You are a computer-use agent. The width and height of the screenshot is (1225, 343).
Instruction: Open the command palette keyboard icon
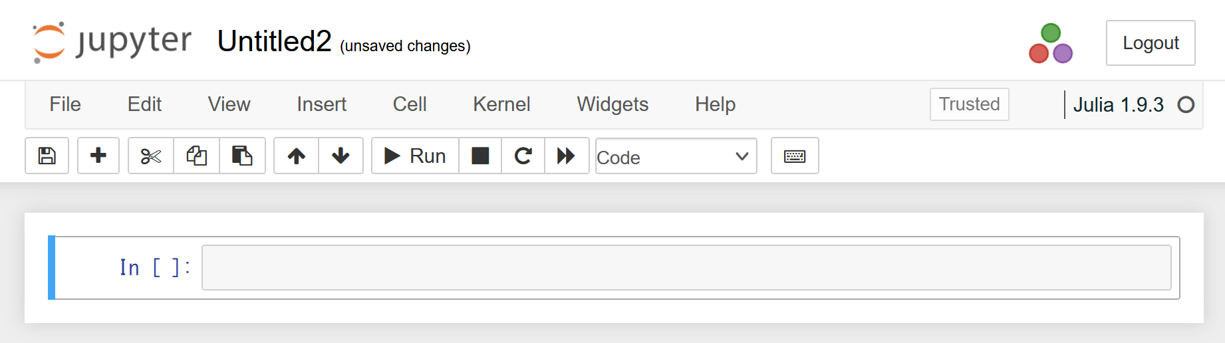click(x=795, y=156)
